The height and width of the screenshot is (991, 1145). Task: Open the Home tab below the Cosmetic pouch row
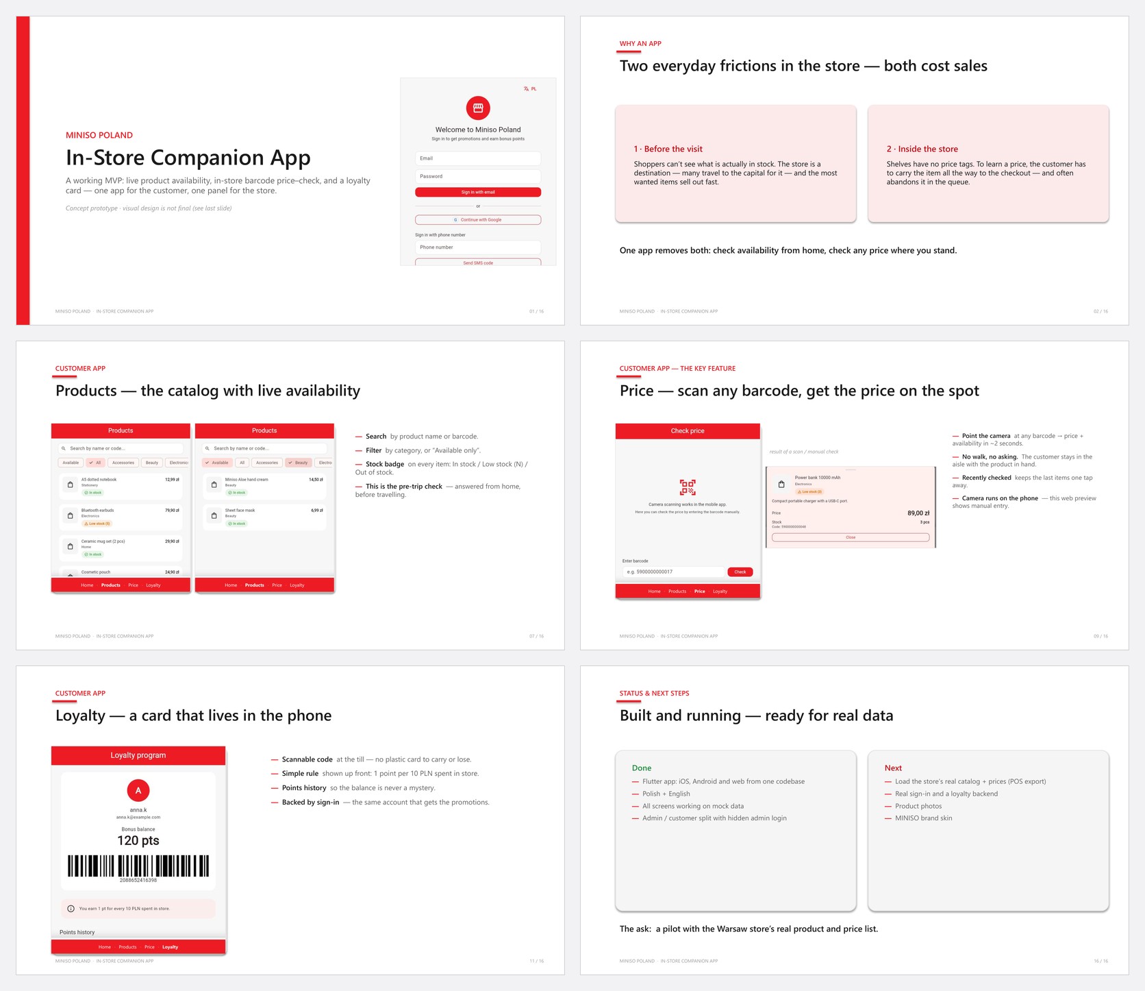(87, 585)
